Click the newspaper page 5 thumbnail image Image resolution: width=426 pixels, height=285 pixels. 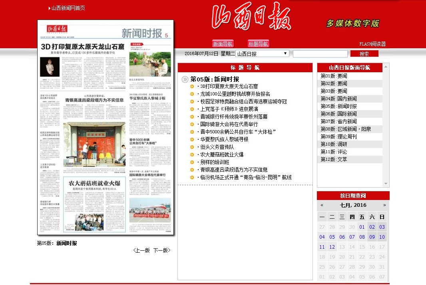106,127
